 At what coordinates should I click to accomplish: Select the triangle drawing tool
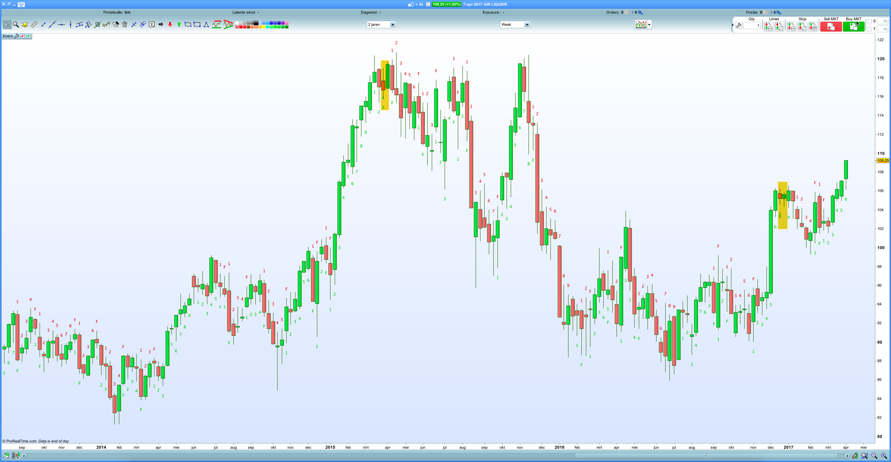point(206,25)
